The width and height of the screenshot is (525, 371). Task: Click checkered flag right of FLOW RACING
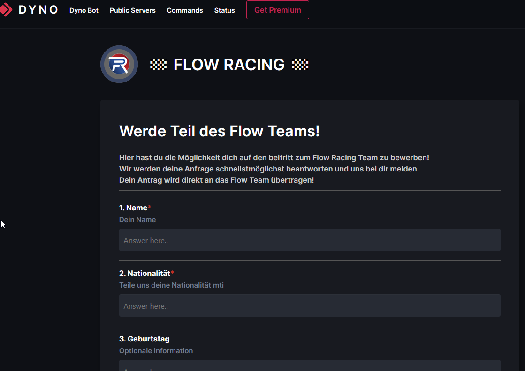tap(300, 65)
